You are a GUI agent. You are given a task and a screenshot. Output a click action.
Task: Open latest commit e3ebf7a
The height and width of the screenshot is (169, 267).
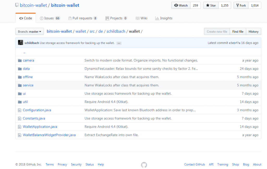click(234, 43)
